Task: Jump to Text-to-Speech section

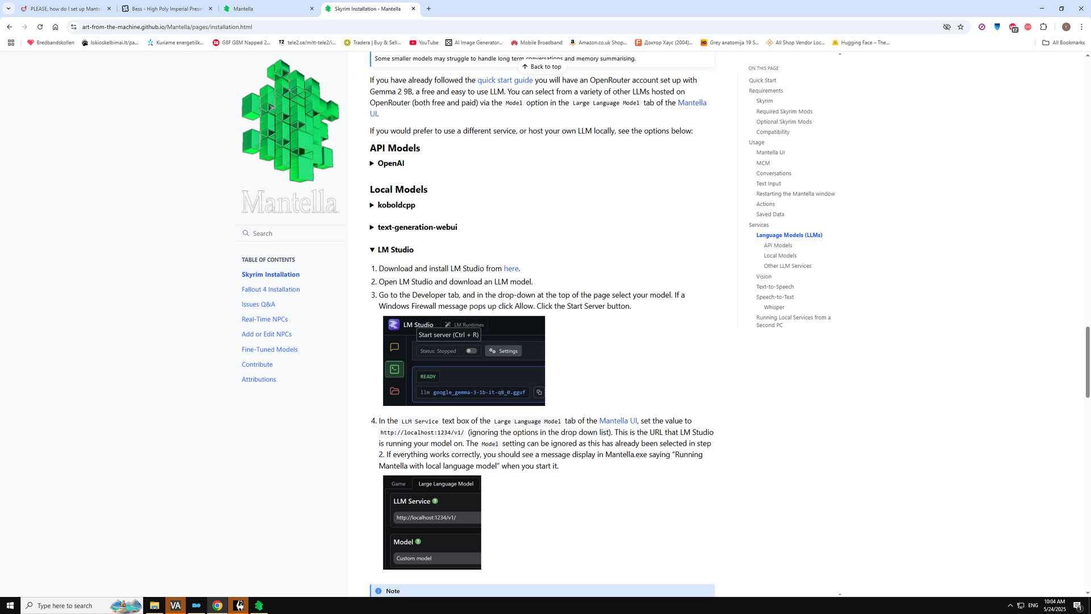Action: tap(775, 287)
